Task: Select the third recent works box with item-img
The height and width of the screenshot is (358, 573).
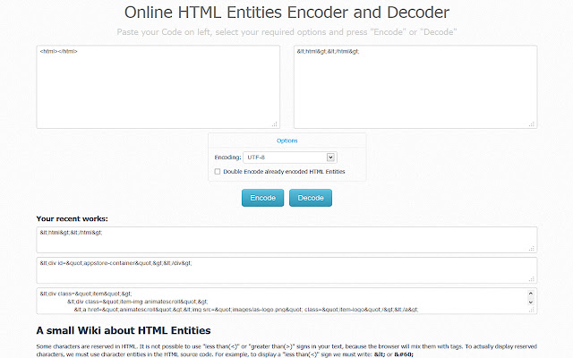Action: (286, 301)
